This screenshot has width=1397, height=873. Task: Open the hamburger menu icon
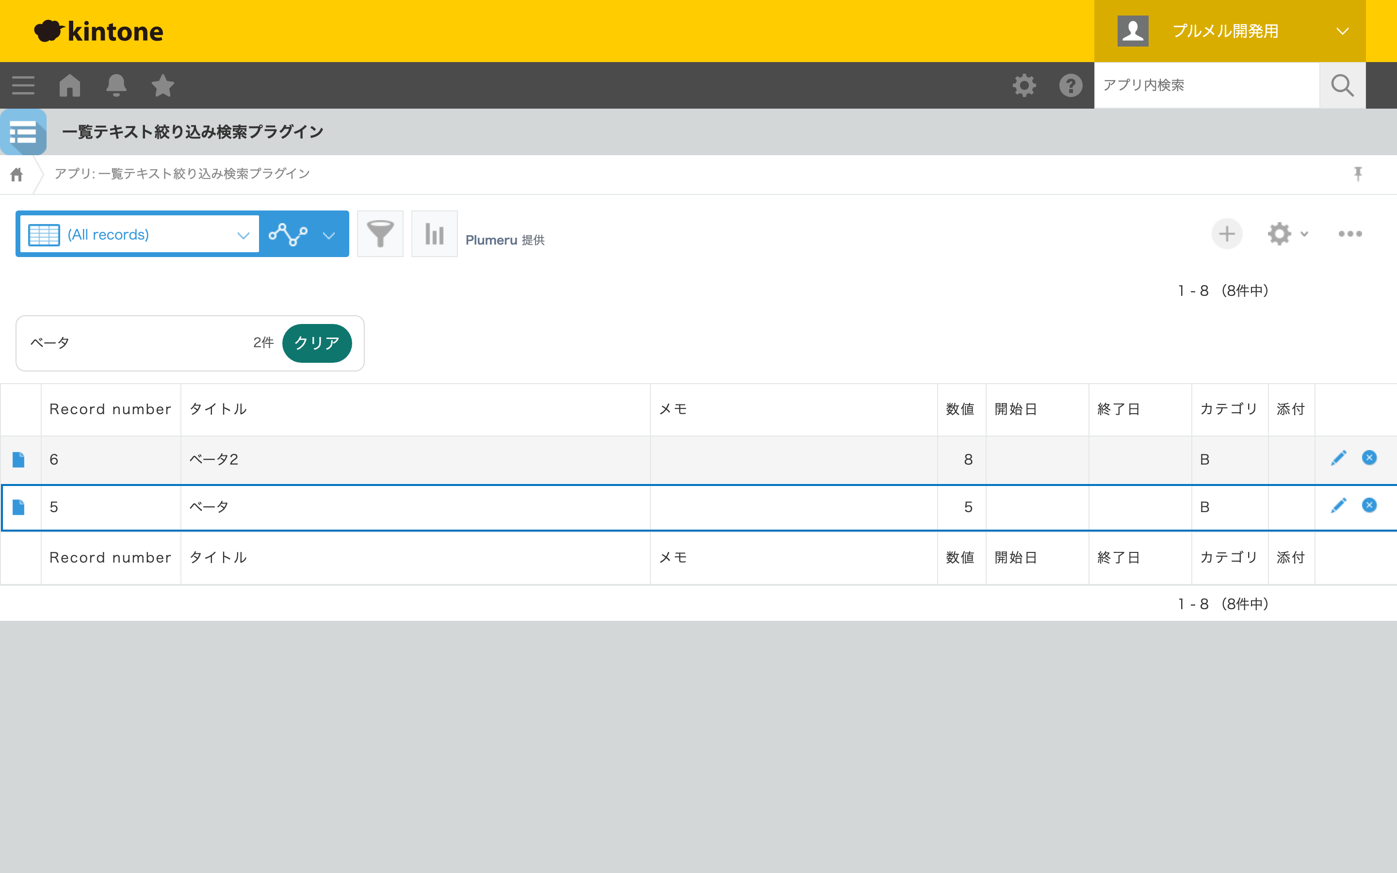[23, 85]
